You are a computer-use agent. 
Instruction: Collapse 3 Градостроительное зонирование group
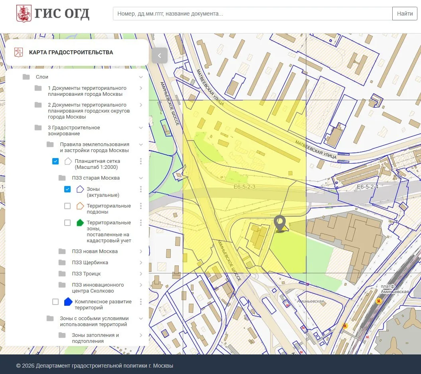141,128
